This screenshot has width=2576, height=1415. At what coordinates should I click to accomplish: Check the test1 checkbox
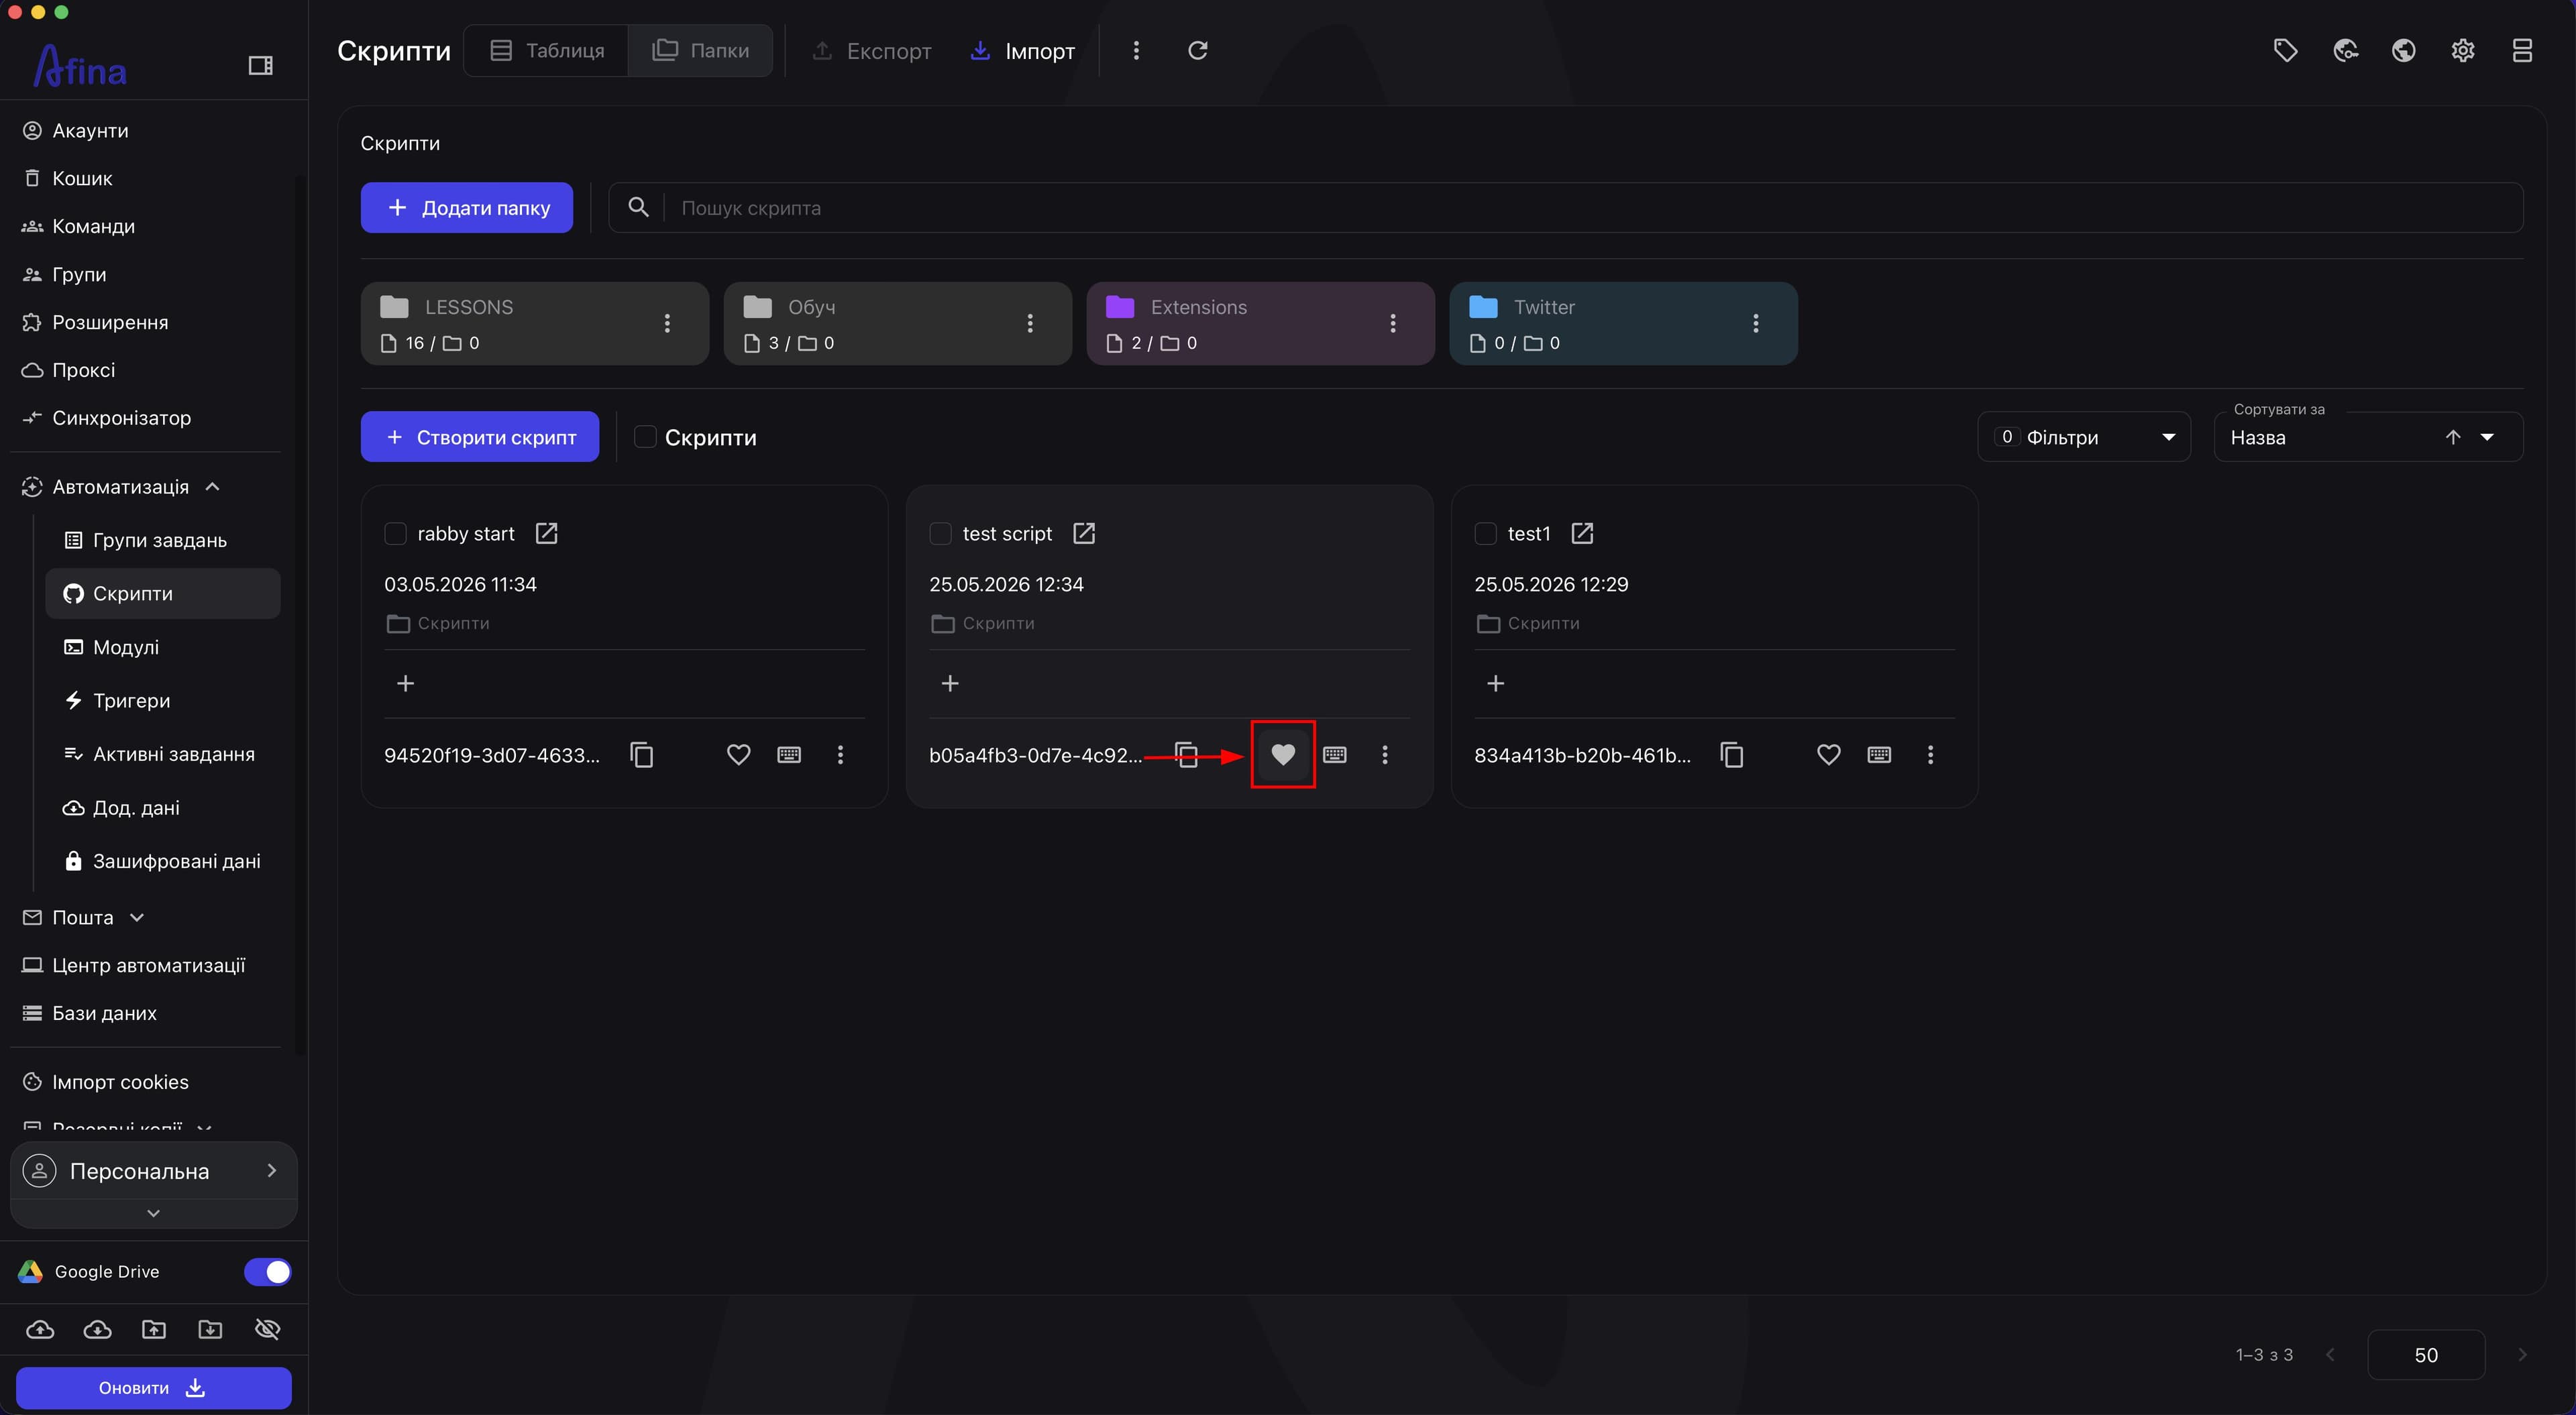pyautogui.click(x=1485, y=534)
